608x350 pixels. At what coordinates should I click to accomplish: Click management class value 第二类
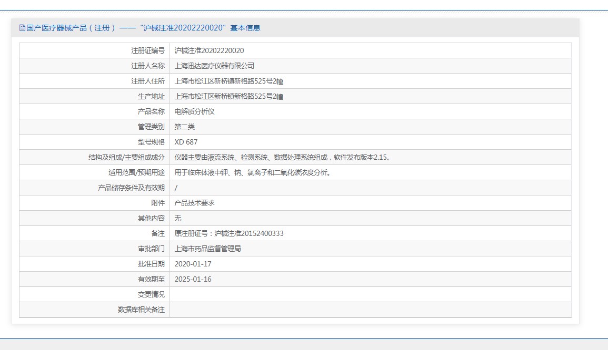[185, 127]
